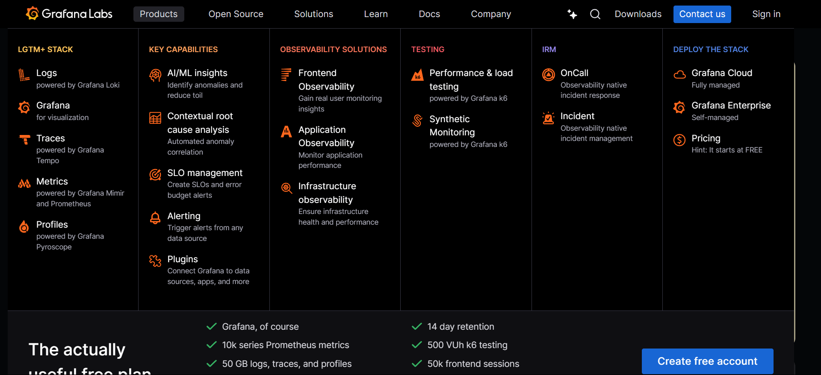Open the search magnifier icon

[595, 14]
